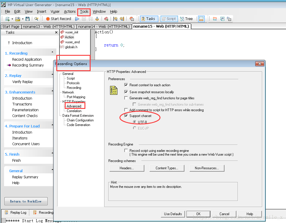
Task: Switch to Tasks view in toolbar
Action: [x=149, y=19]
